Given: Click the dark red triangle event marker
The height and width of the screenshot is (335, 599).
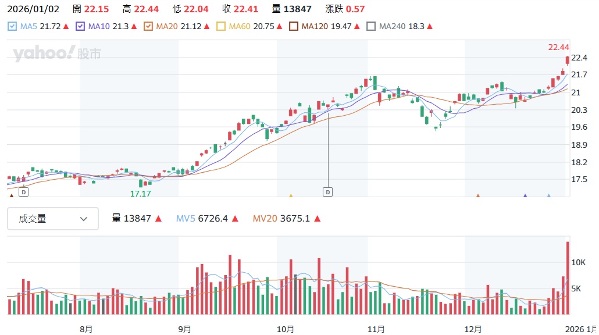Looking at the screenshot, I should pos(11,196).
